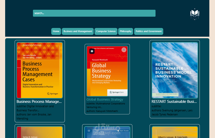
Task: Open the blue Open Access book cover
Action: (x=107, y=132)
